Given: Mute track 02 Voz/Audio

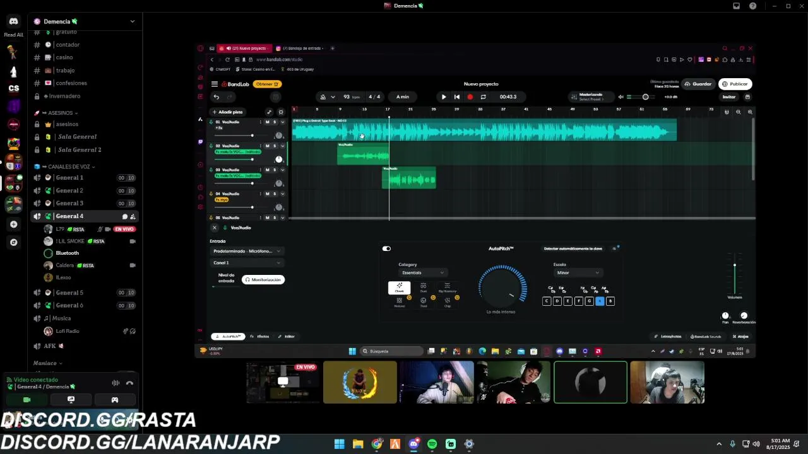Looking at the screenshot, I should coord(267,146).
